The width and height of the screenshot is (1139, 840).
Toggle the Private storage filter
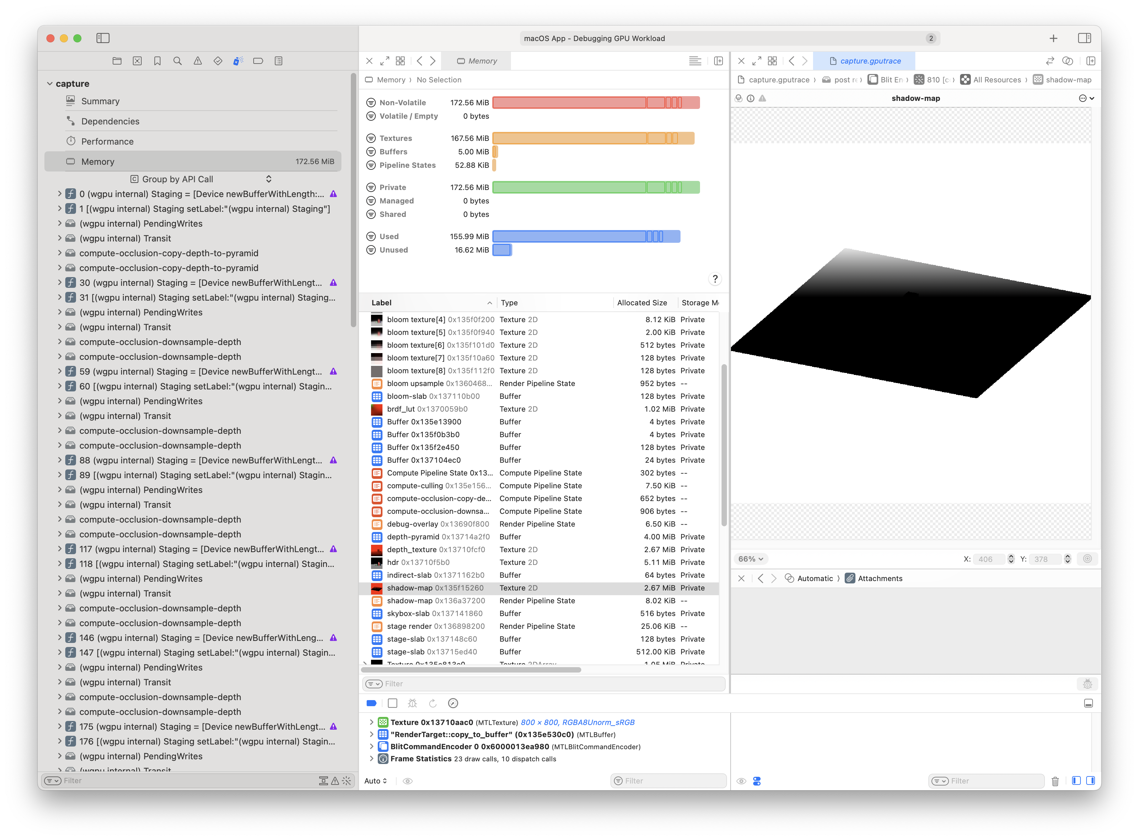(x=371, y=188)
